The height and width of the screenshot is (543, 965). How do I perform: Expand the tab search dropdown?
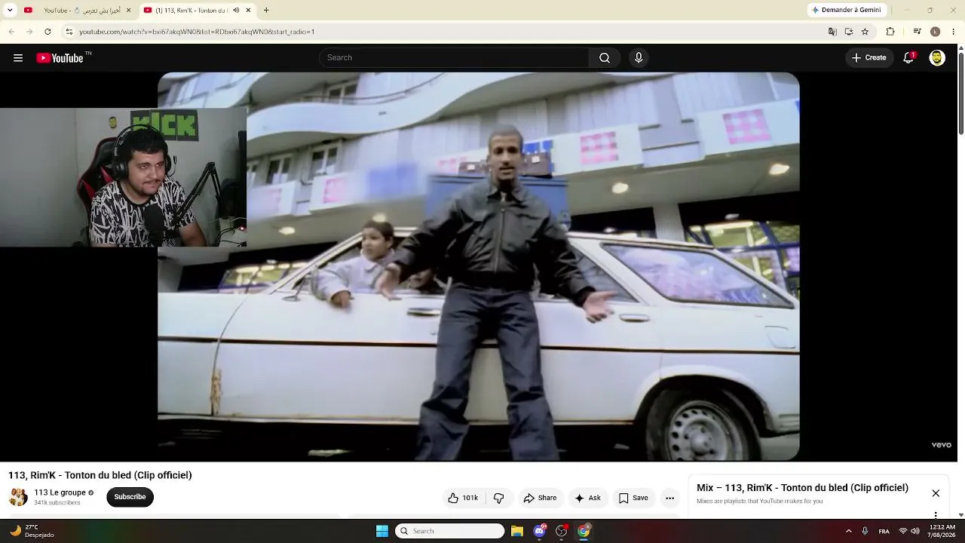pyautogui.click(x=10, y=11)
